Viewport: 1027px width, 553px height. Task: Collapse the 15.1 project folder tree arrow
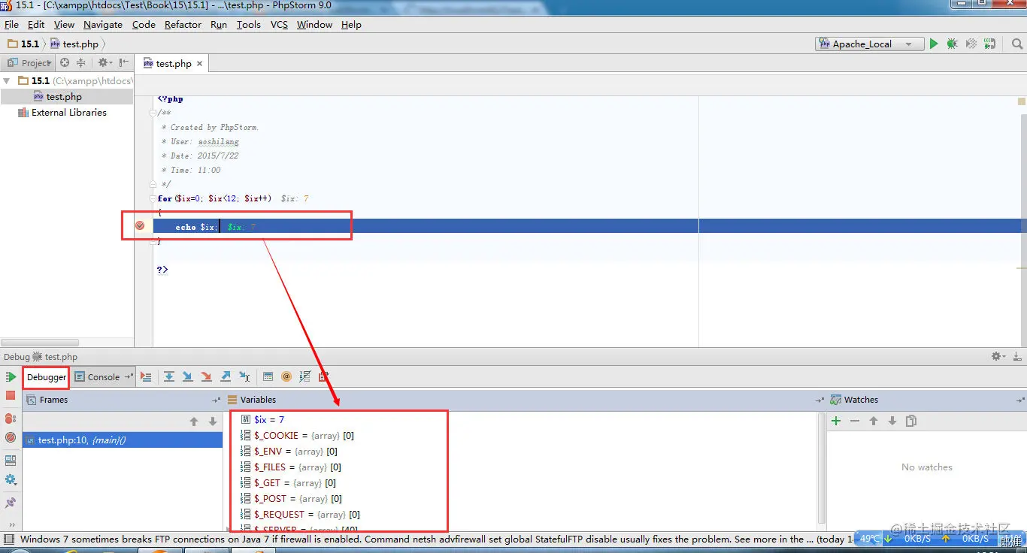(x=7, y=80)
